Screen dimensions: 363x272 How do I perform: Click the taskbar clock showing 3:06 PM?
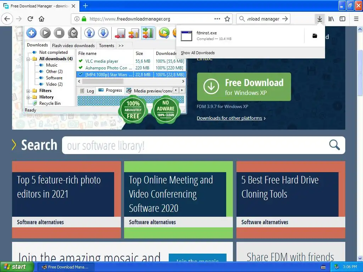pos(350,267)
